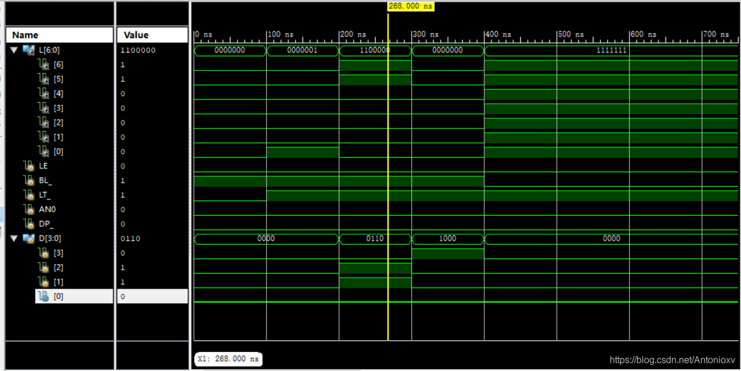Click the signal icon next to DP_
This screenshot has width=741, height=371.
point(29,224)
